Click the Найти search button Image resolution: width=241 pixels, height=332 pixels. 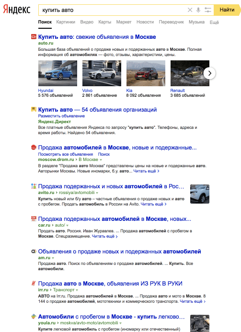point(227,10)
